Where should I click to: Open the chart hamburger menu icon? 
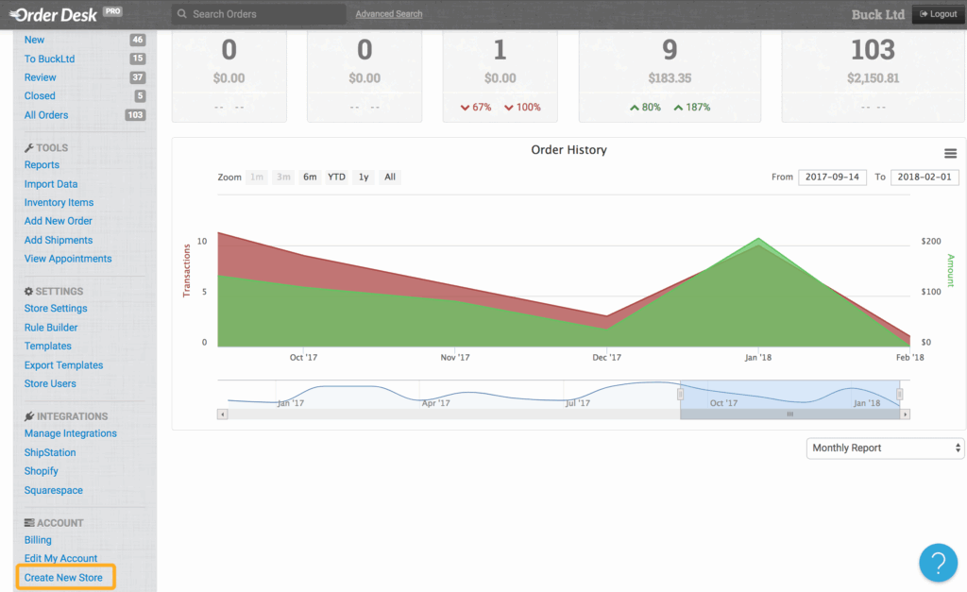[950, 154]
